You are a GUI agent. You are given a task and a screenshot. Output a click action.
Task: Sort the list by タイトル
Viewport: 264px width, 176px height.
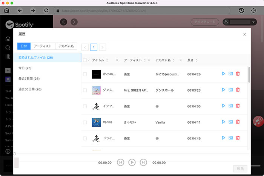[x=107, y=60]
